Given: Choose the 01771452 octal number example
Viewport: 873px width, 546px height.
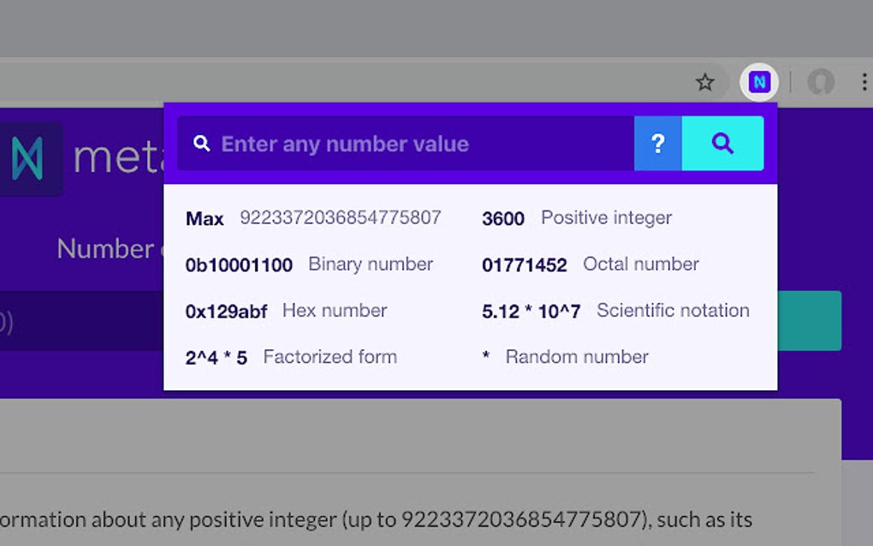Looking at the screenshot, I should [x=523, y=264].
